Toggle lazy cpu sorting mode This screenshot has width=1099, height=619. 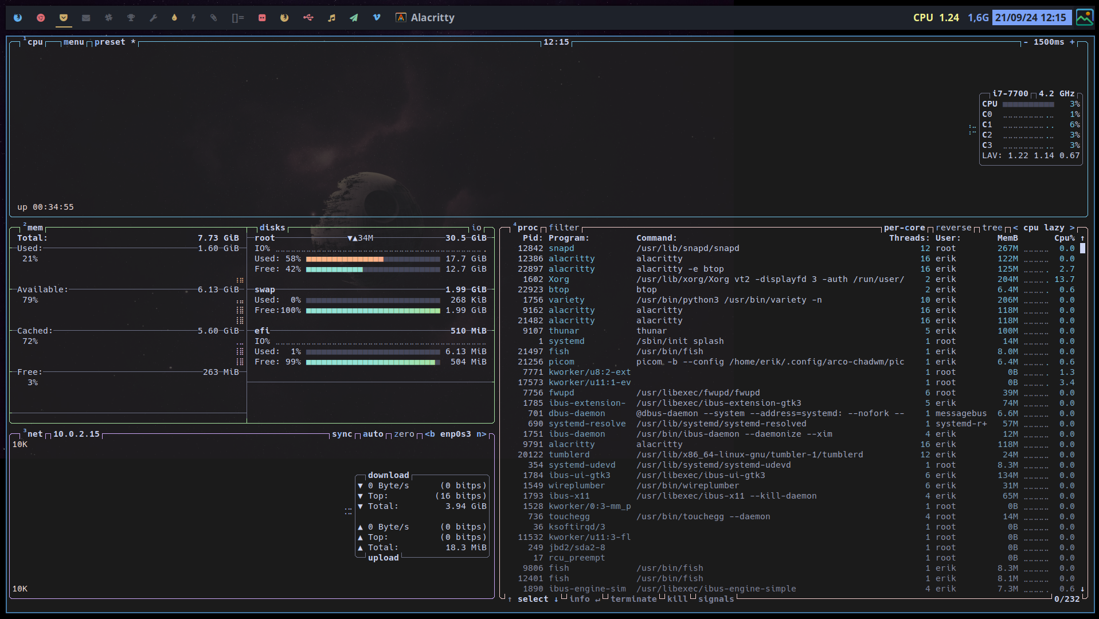point(1054,228)
